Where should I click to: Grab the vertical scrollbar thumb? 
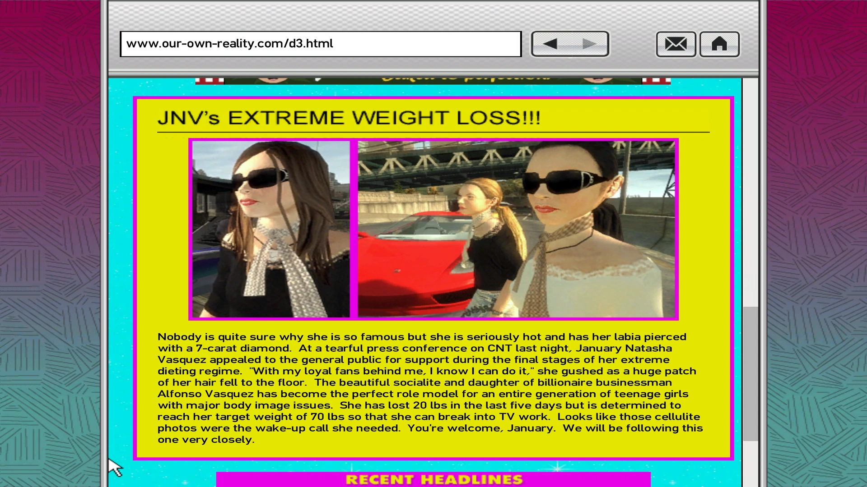[750, 373]
